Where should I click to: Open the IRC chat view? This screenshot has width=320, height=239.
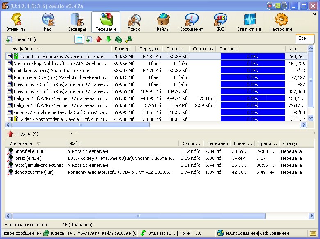click(x=220, y=22)
